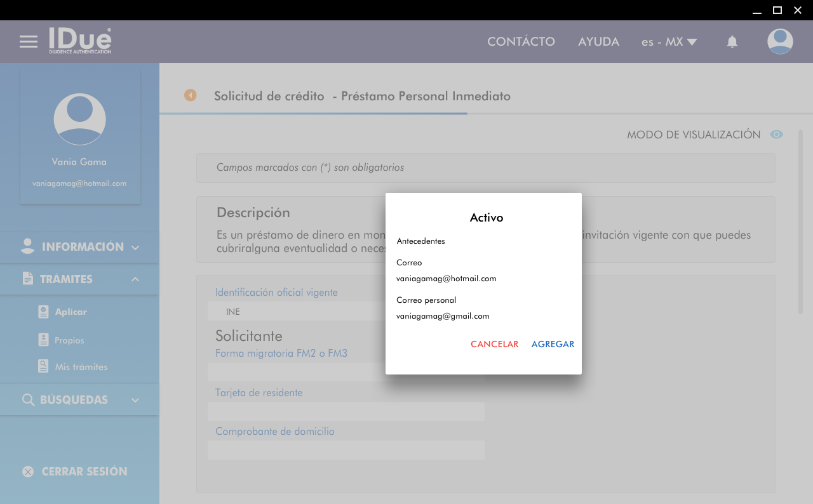Screen dimensions: 813x504
Task: Toggle the Modo de Visualización eye icon
Action: 776,135
